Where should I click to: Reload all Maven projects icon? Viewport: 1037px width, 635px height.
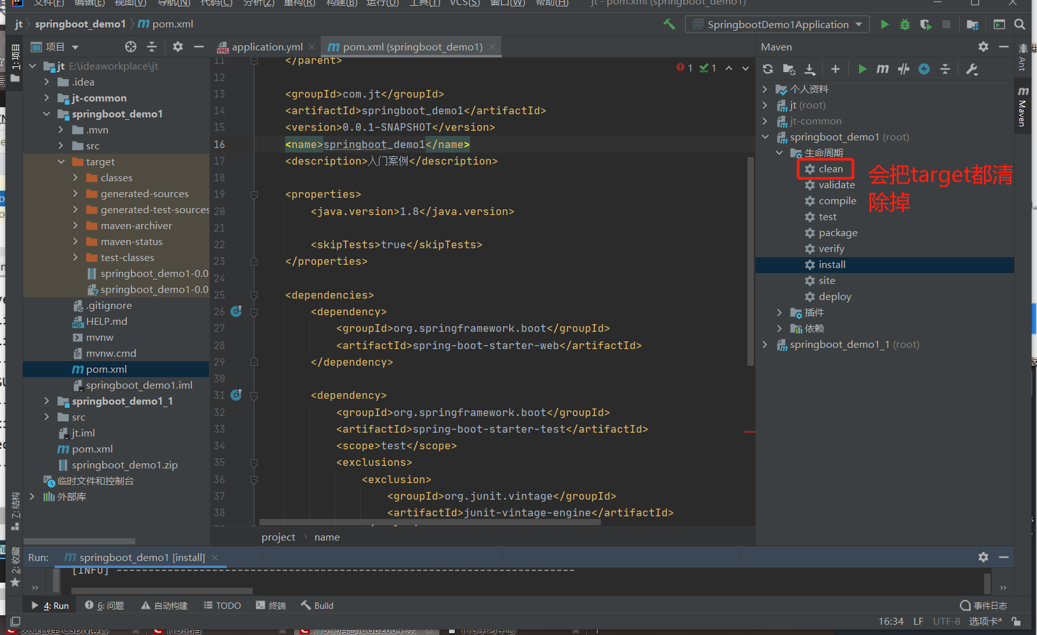[768, 69]
